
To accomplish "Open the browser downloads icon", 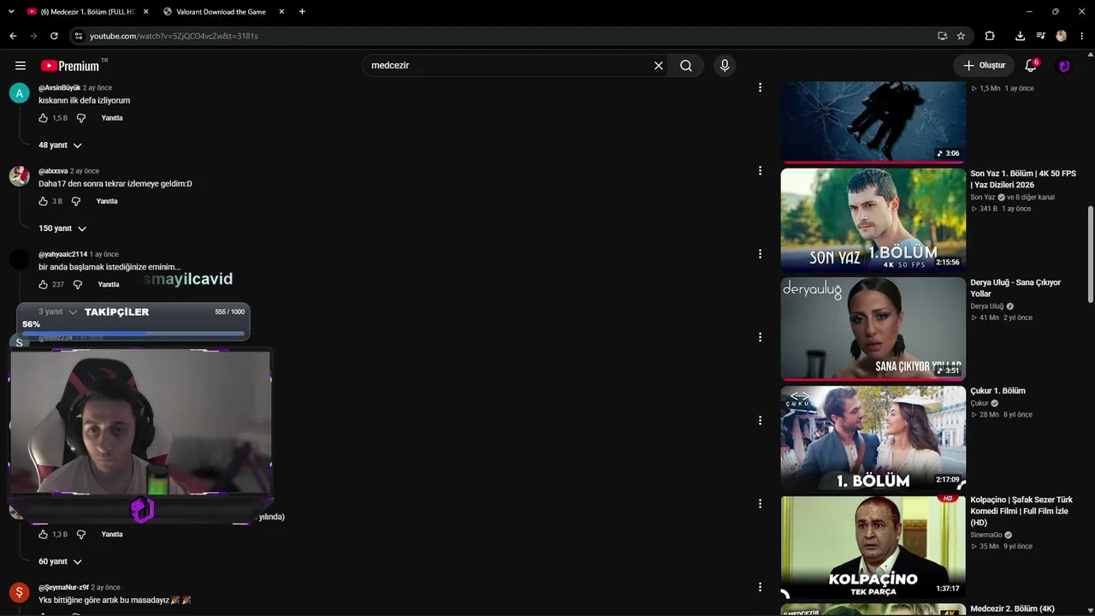I will pyautogui.click(x=1020, y=36).
